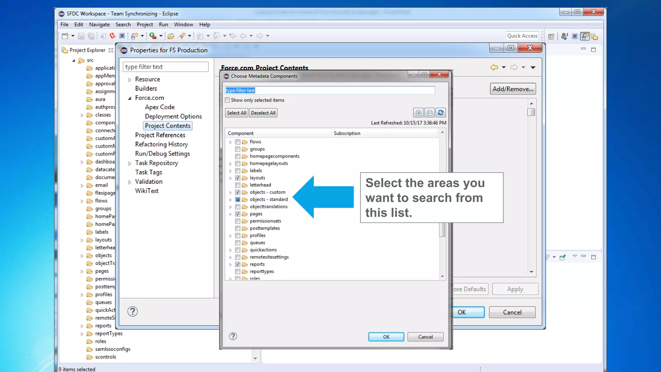Open the Search menu
The width and height of the screenshot is (661, 372).
(x=123, y=25)
